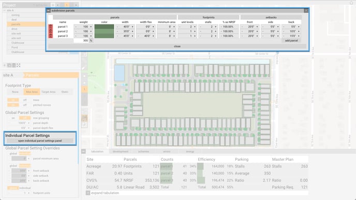Choose Target Area footprint type
Viewport: 356px width, 200px height.
click(48, 92)
